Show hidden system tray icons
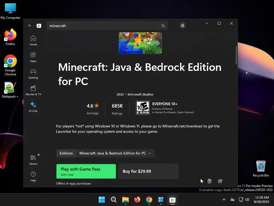The width and height of the screenshot is (274, 206). click(224, 200)
